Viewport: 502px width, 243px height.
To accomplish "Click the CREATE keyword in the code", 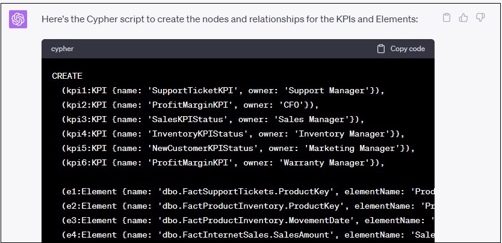I will coord(67,76).
